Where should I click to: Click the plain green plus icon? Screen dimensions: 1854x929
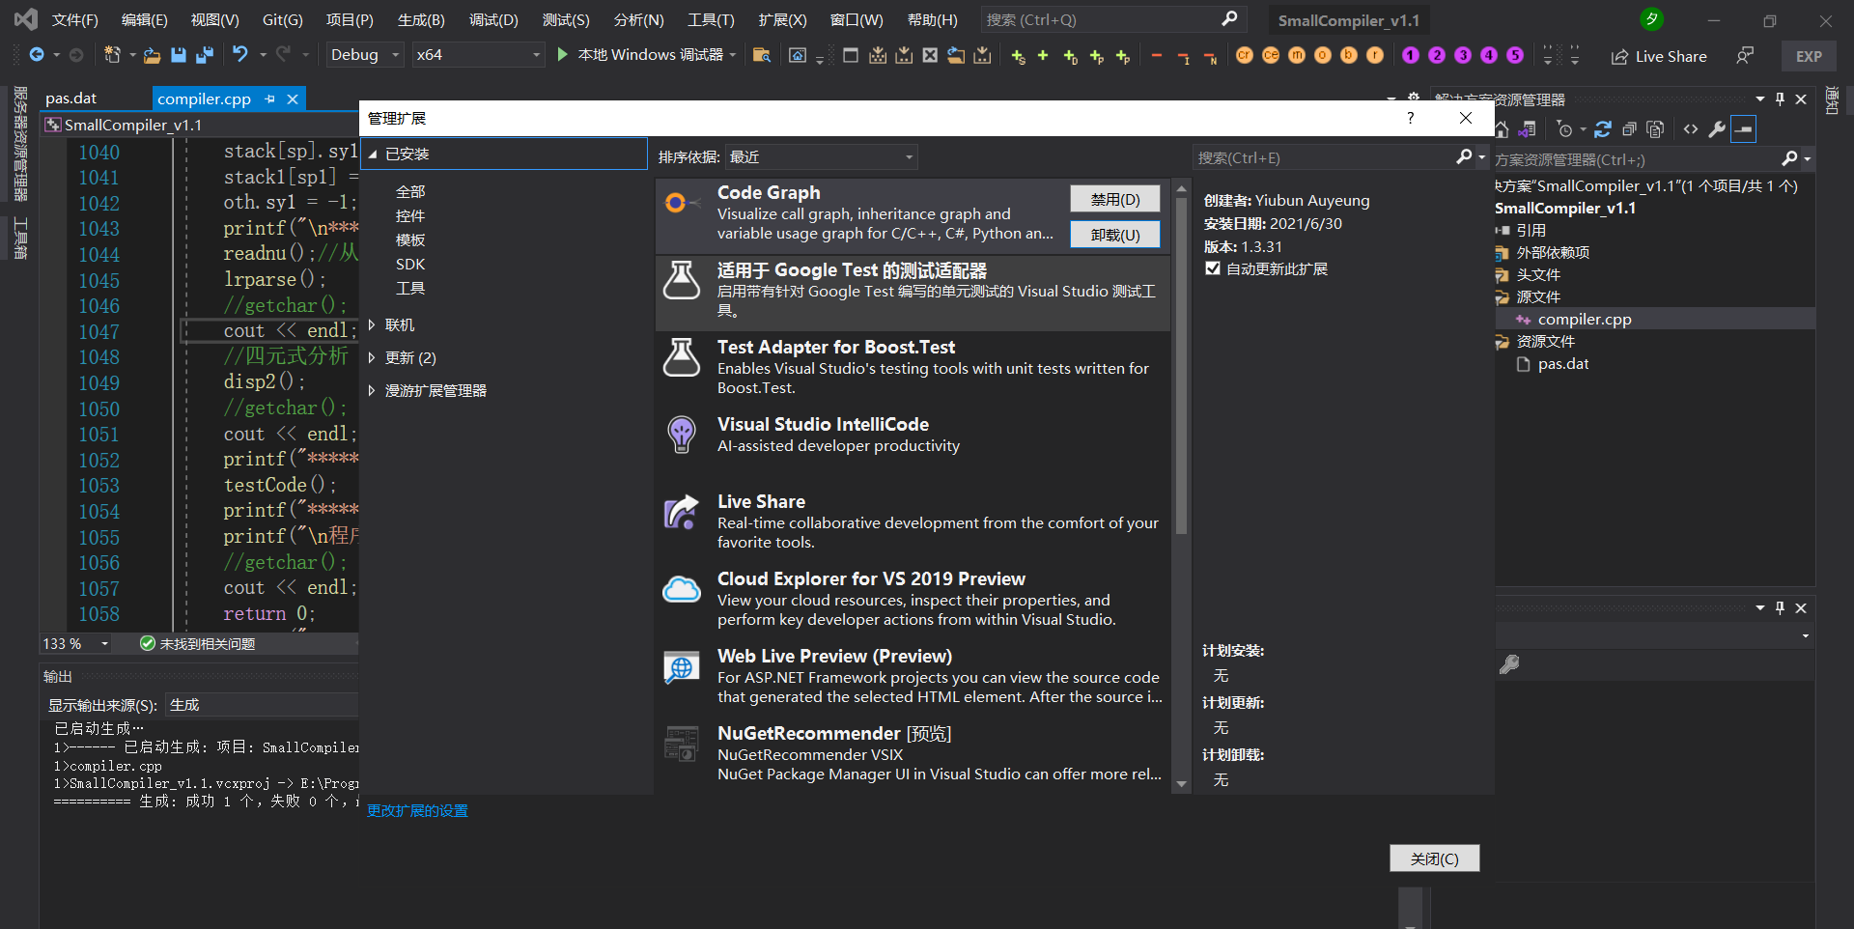click(x=1043, y=55)
